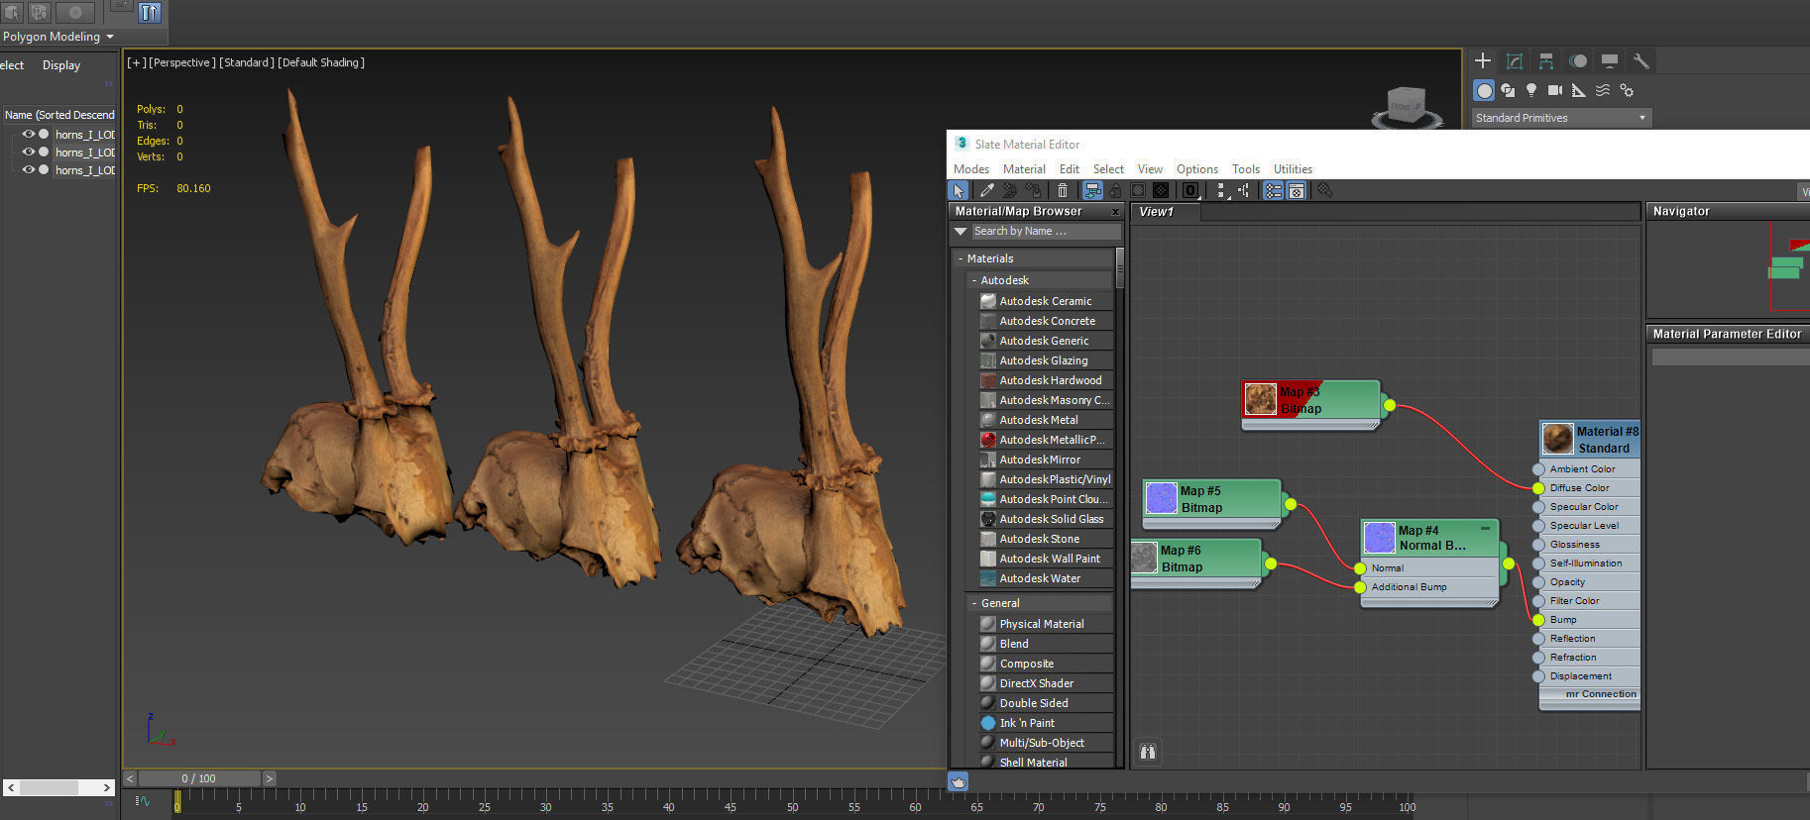Collapse the Autodesk materials group
Viewport: 1810px width, 820px height.
[974, 280]
